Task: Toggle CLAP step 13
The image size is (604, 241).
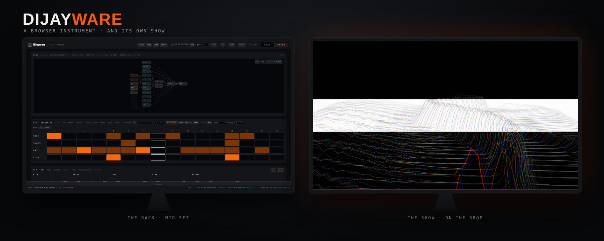Action: tap(232, 157)
